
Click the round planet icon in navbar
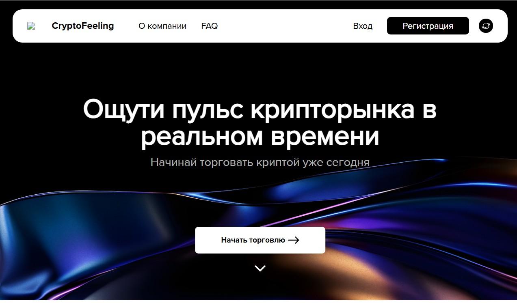[x=486, y=26]
